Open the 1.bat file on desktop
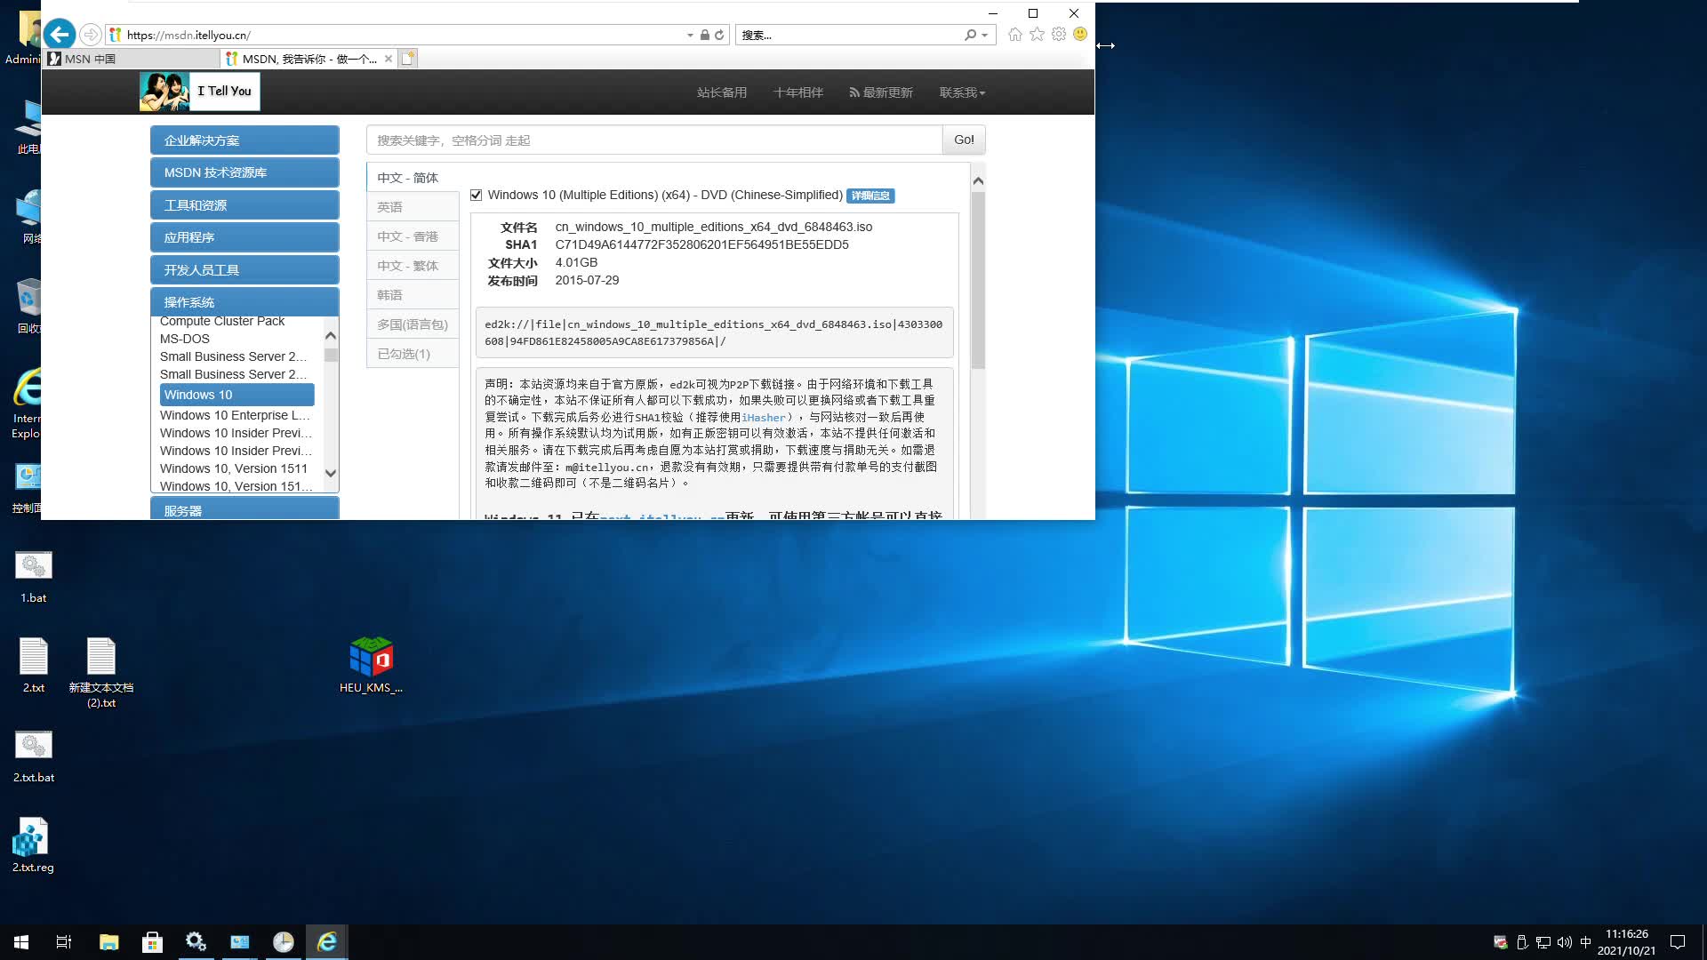 (34, 577)
